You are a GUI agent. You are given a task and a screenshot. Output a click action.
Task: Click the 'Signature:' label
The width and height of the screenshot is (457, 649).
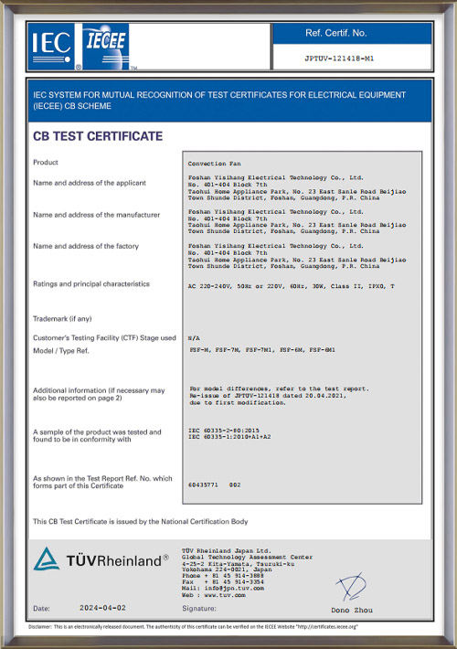[x=199, y=609]
